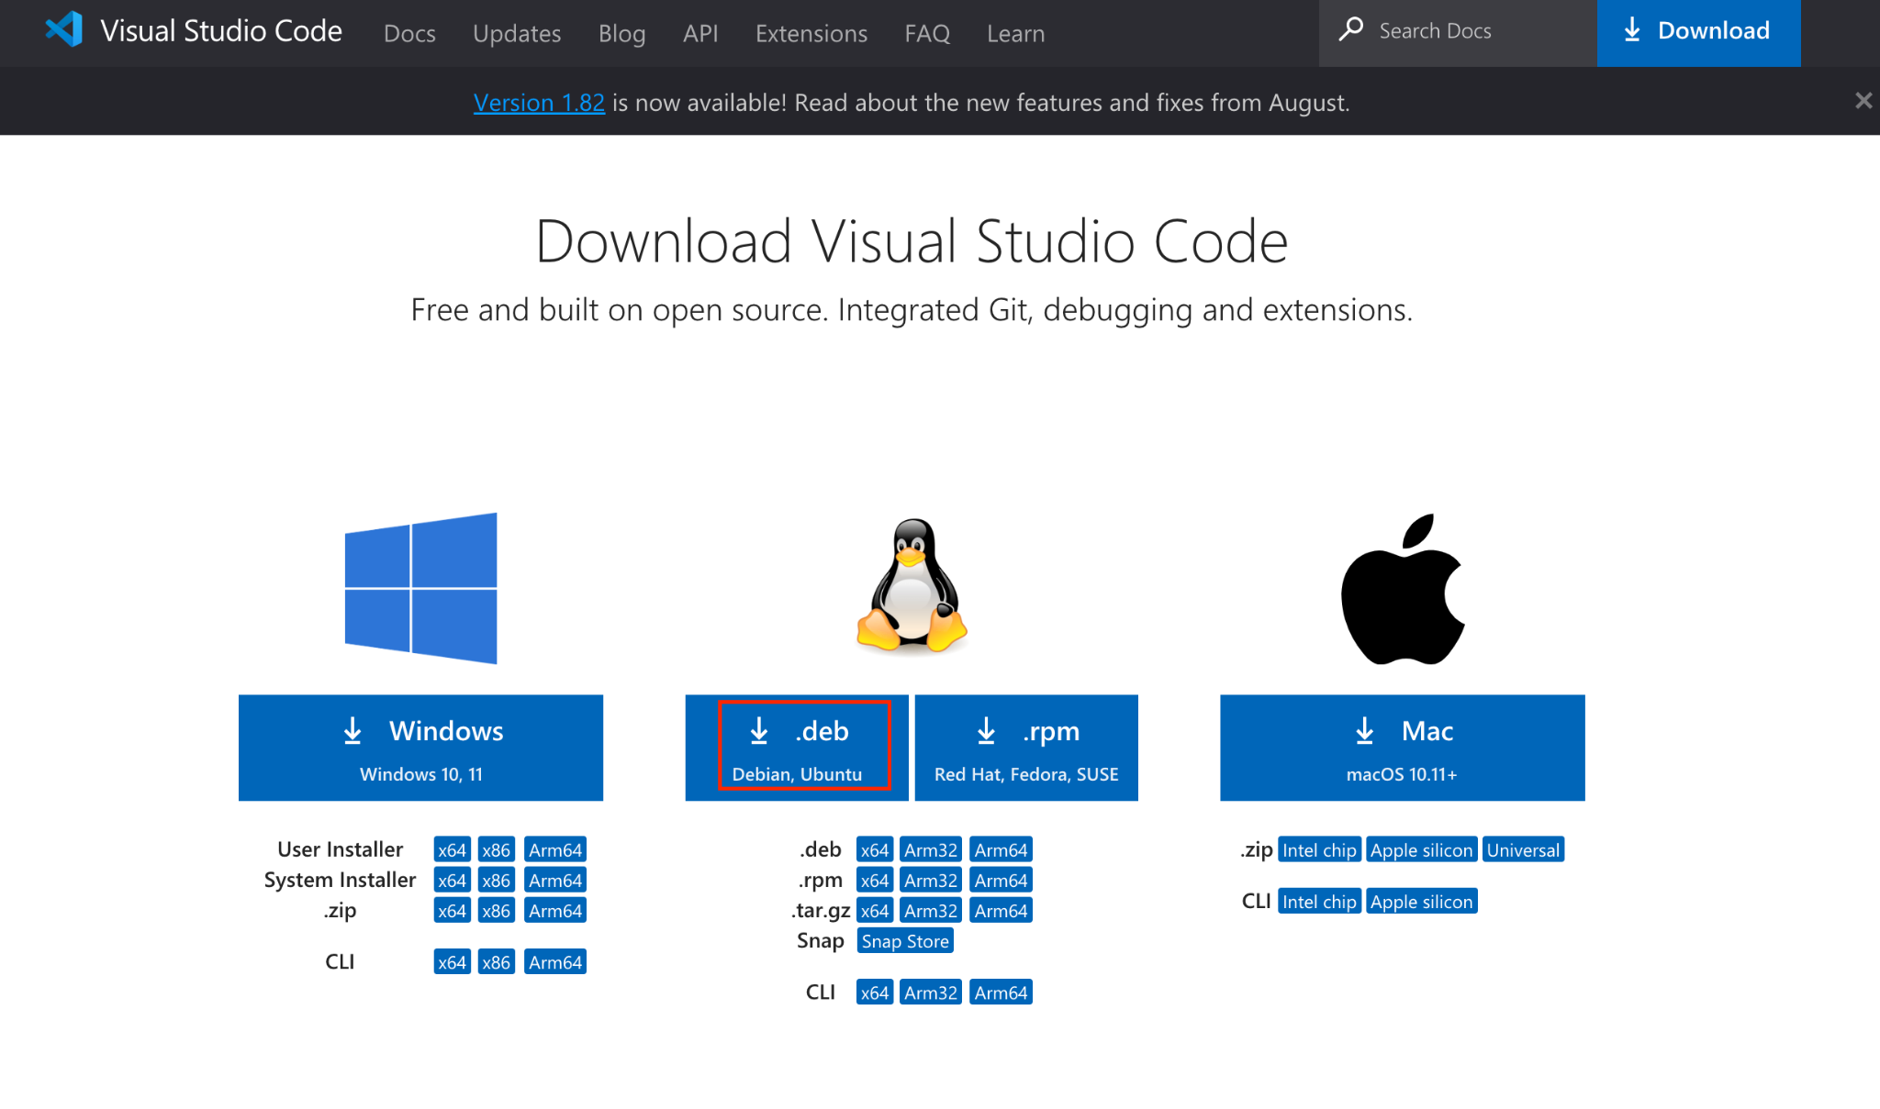Select the Mac .zip Universal link

[x=1523, y=849]
